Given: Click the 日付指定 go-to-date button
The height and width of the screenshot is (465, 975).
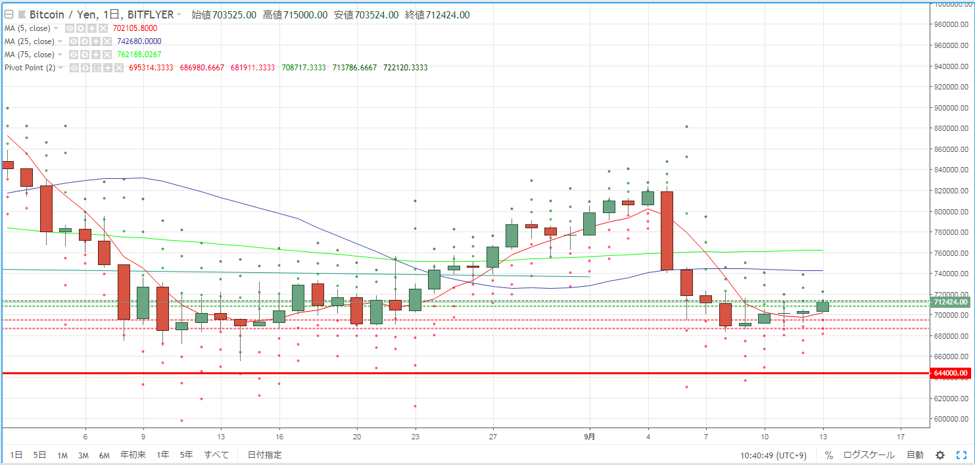Looking at the screenshot, I should 265,455.
